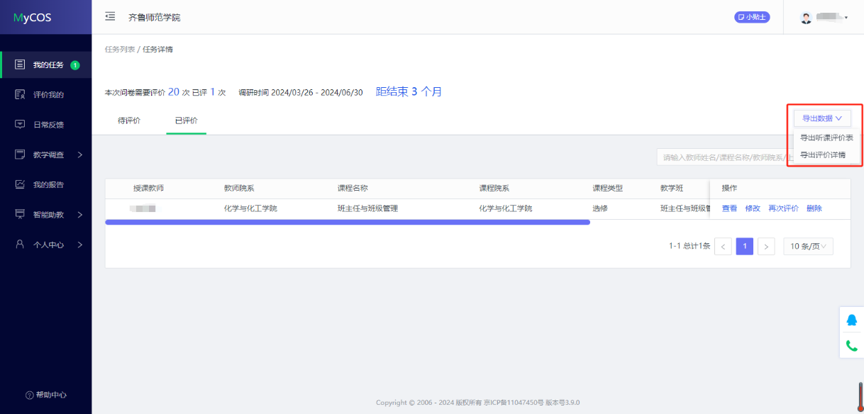Switch to the 待评价 tab

click(129, 121)
